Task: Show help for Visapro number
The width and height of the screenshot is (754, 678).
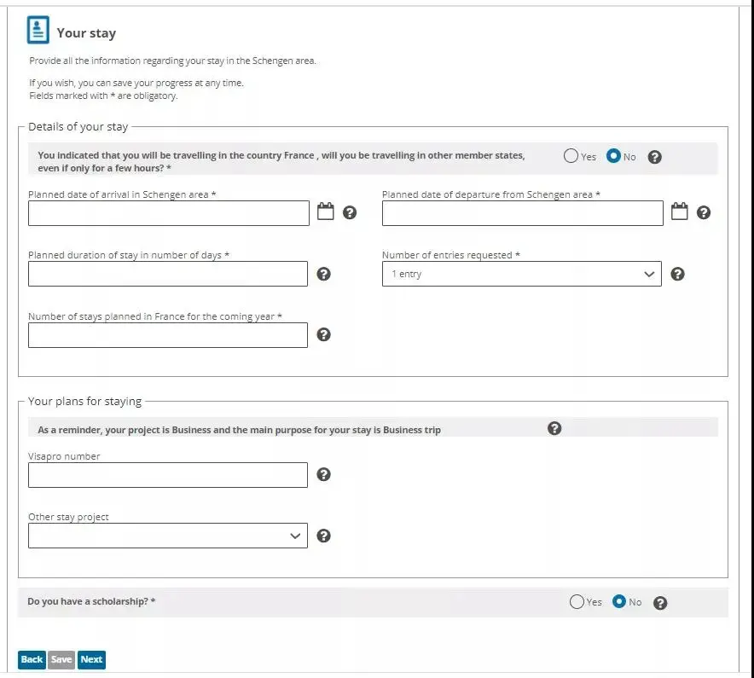Action: tap(323, 474)
